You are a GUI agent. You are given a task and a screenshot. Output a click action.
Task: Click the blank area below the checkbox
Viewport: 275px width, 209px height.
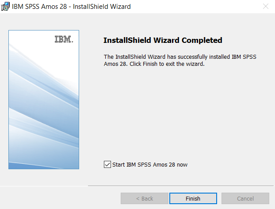point(186,177)
